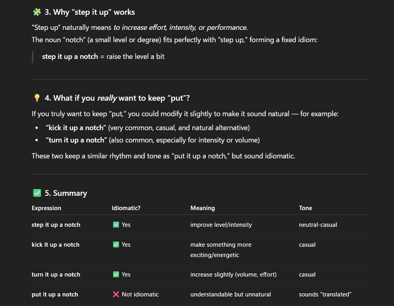Click the "sounds 'translated'" table cell

tap(325, 294)
